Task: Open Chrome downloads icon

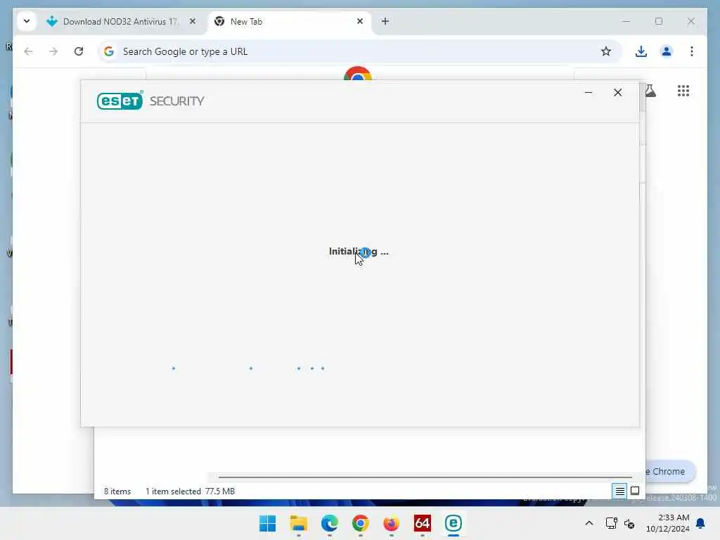Action: 641,51
